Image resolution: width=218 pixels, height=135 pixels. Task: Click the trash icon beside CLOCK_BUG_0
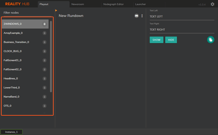point(44,51)
